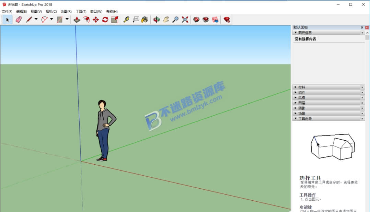This screenshot has width=370, height=212.
Task: Open the 3D Warehouse icon
Action: click(x=196, y=20)
